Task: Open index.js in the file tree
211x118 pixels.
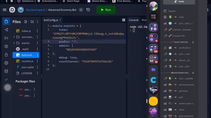Action: coord(26,31)
